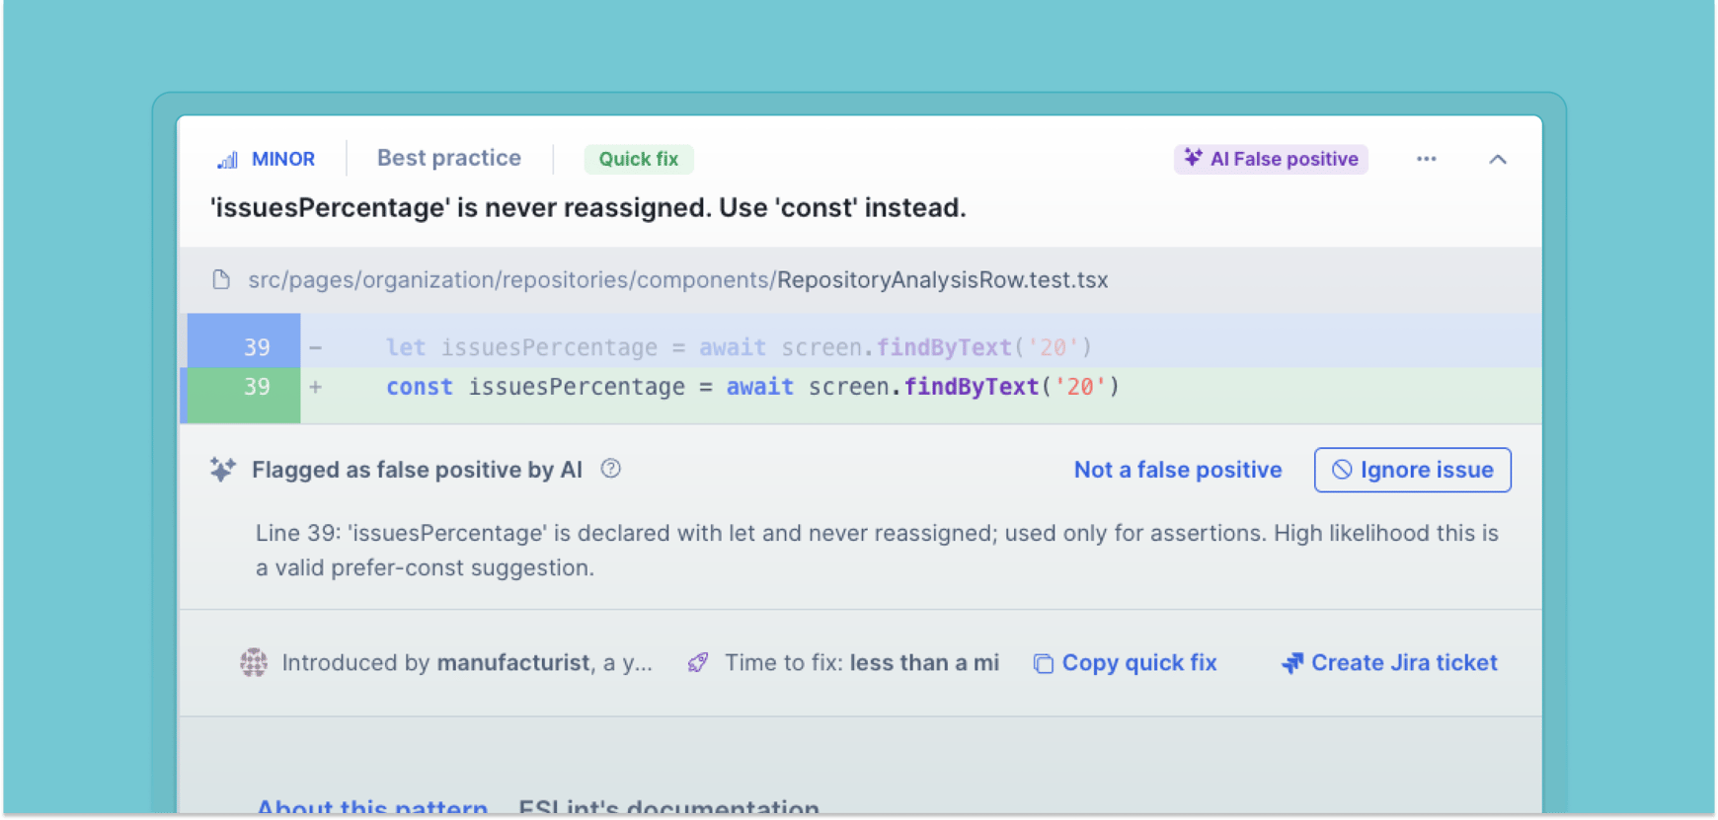
Task: Click the file icon beside the path
Action: 221,280
